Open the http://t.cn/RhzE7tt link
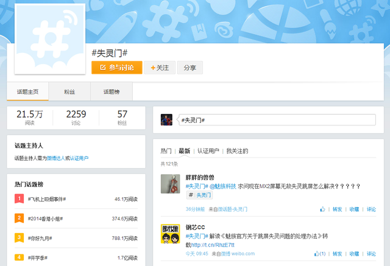Screen dimensions: 390x266 213,245
